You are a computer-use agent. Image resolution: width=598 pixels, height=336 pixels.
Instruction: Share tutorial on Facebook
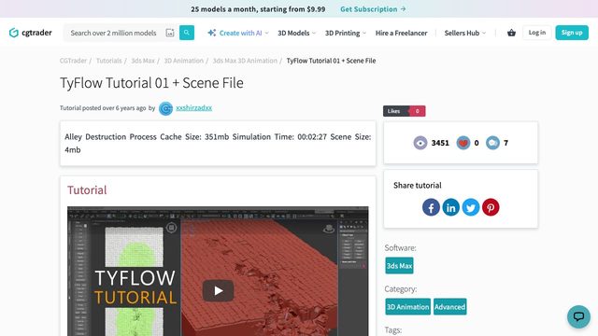431,207
